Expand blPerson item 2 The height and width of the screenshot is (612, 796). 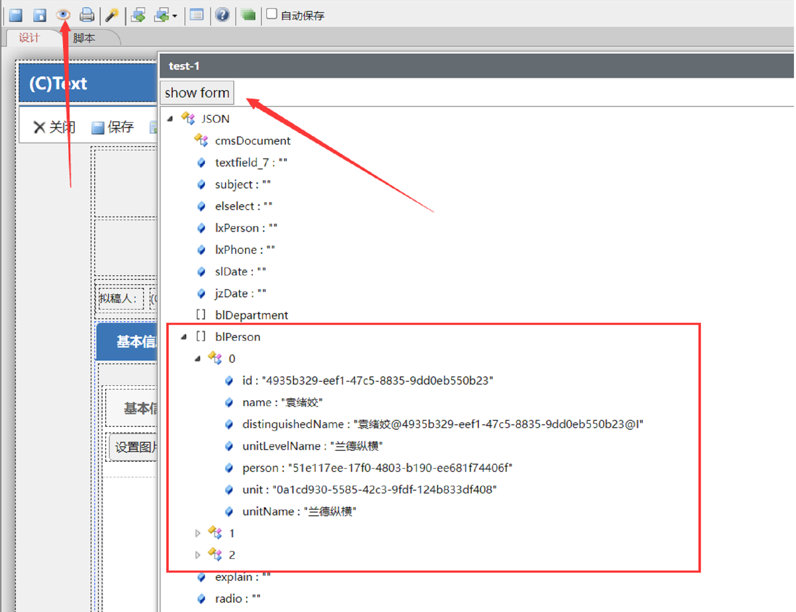[x=198, y=555]
